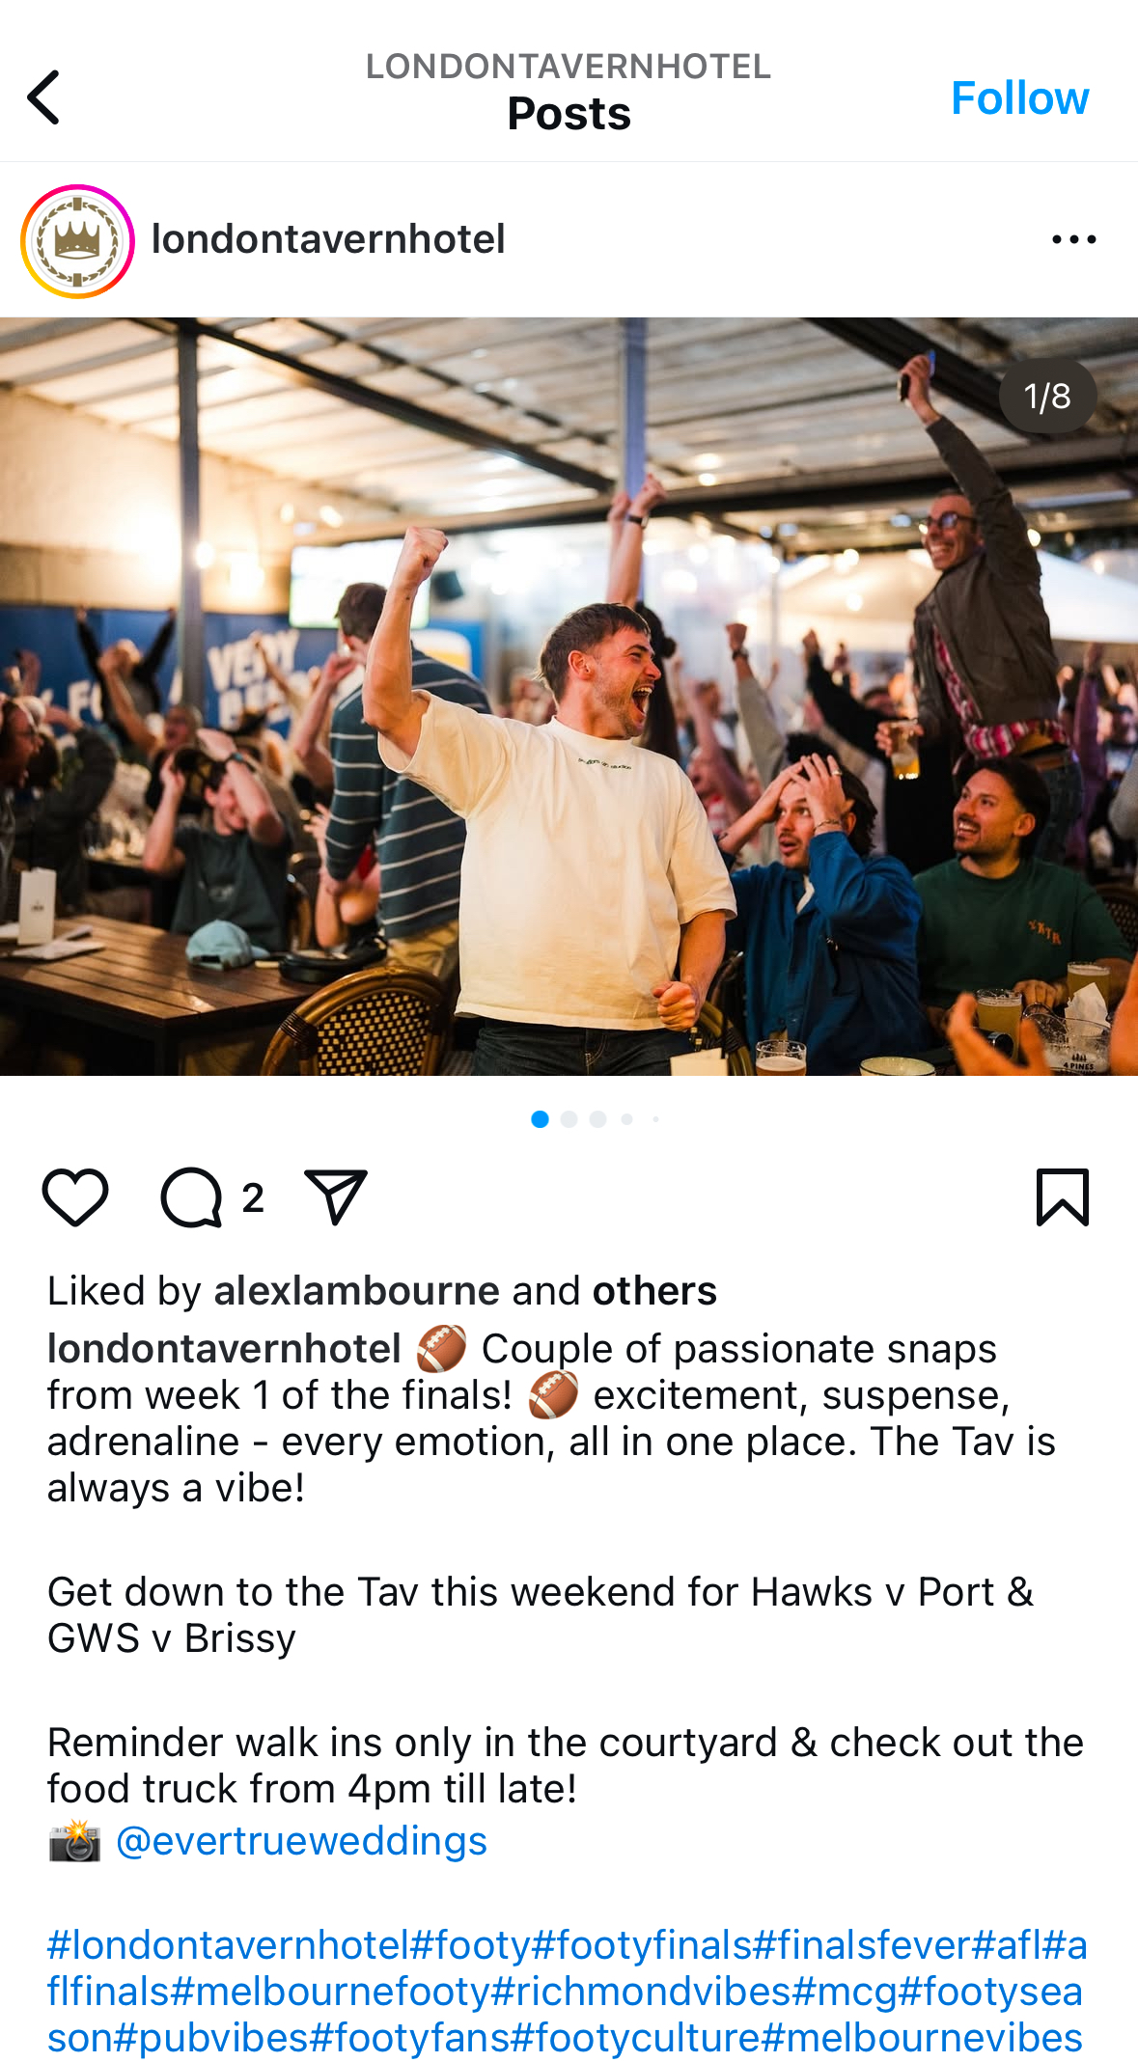Tap the back arrow icon
The height and width of the screenshot is (2062, 1138).
coord(44,97)
